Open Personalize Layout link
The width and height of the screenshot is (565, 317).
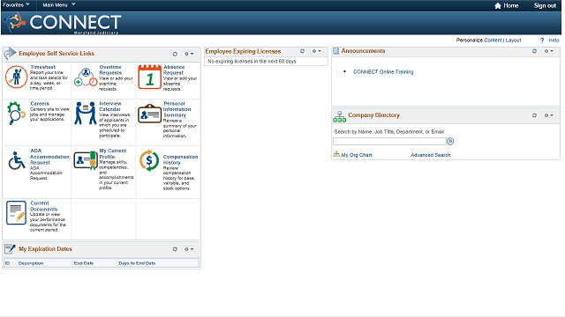(513, 41)
